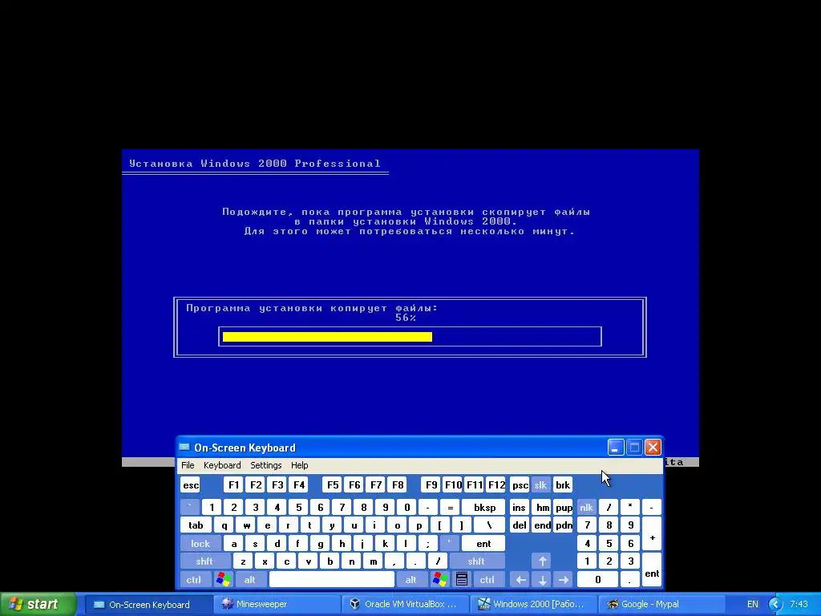Click the tab key
The image size is (821, 616).
coord(196,525)
